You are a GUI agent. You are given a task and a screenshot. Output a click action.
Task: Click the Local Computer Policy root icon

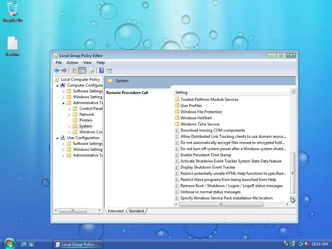56,79
